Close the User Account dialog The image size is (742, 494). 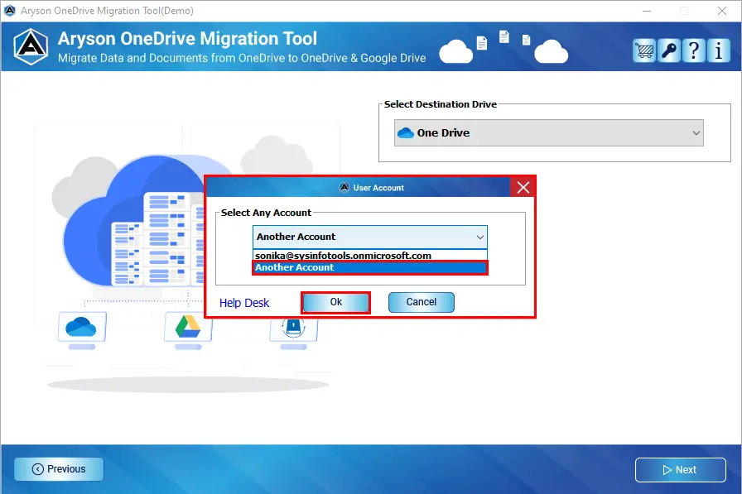coord(523,188)
